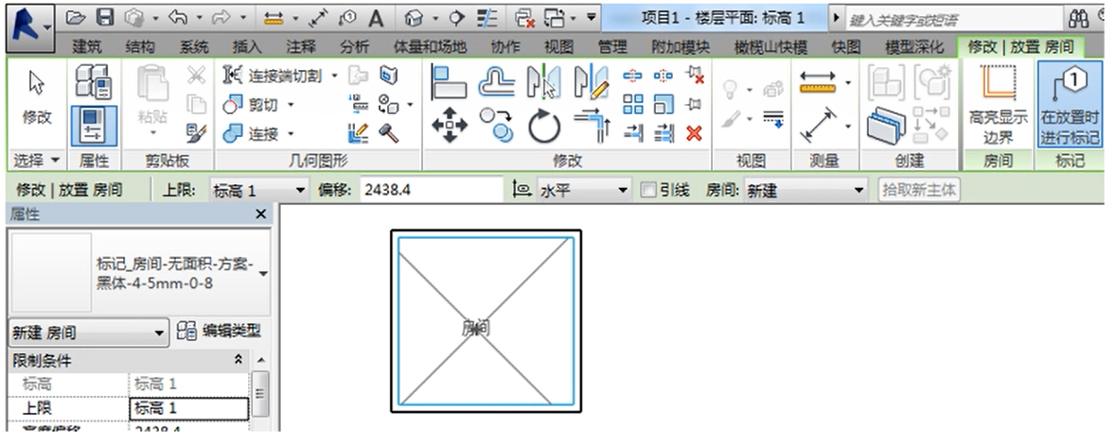Open the 注释 ribbon tab

point(301,47)
